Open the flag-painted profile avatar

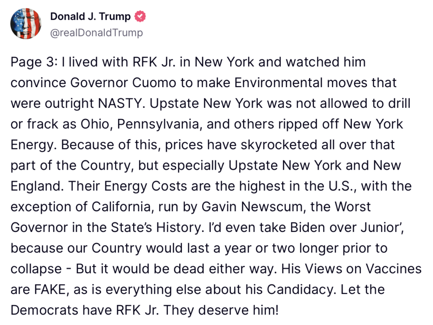(26, 24)
